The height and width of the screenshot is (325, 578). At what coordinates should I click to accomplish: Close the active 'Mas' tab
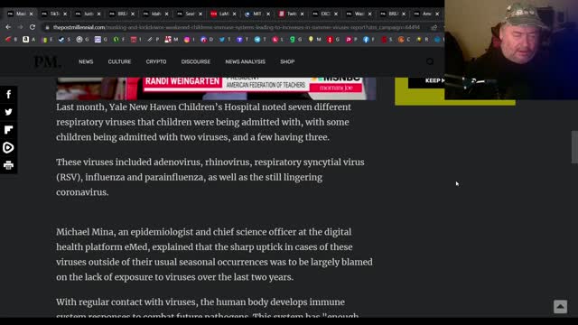(x=31, y=14)
